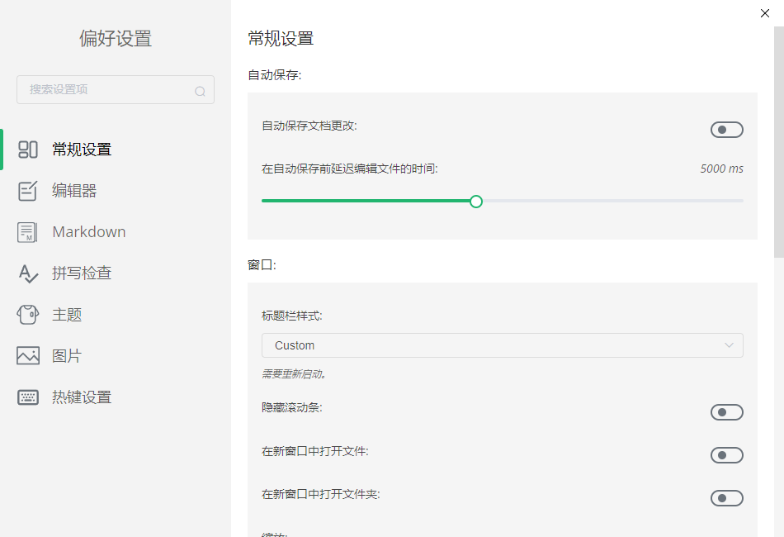Click the magnifier icon in search box
Image resolution: width=784 pixels, height=537 pixels.
(200, 91)
